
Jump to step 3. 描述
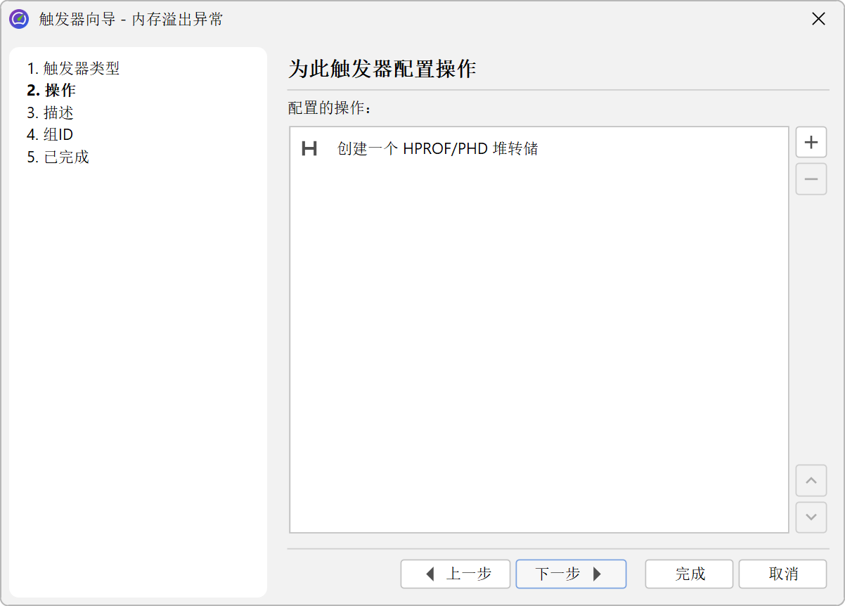coord(50,112)
